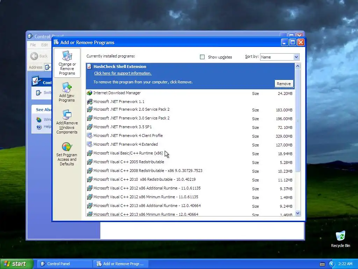The height and width of the screenshot is (269, 358).
Task: Click the Add or Remove Programs title bar icon
Action: coord(56,42)
